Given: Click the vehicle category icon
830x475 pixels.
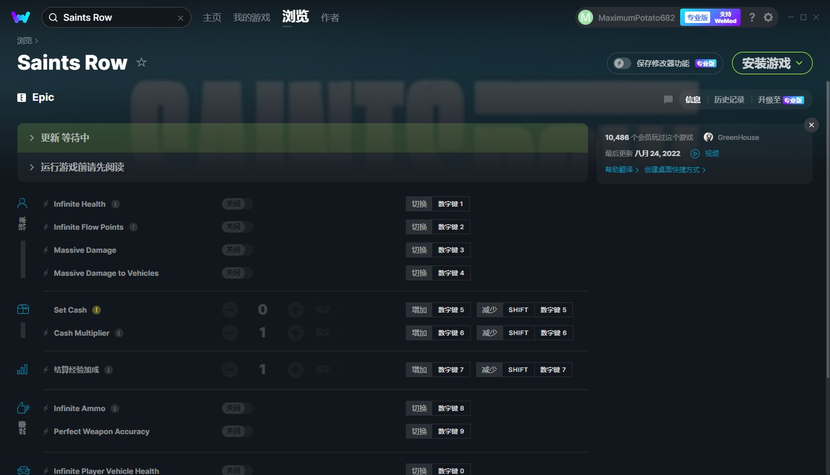Looking at the screenshot, I should [23, 470].
